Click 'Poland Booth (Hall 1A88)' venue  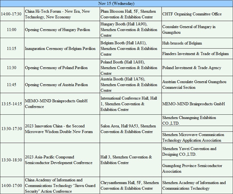(x=130, y=68)
